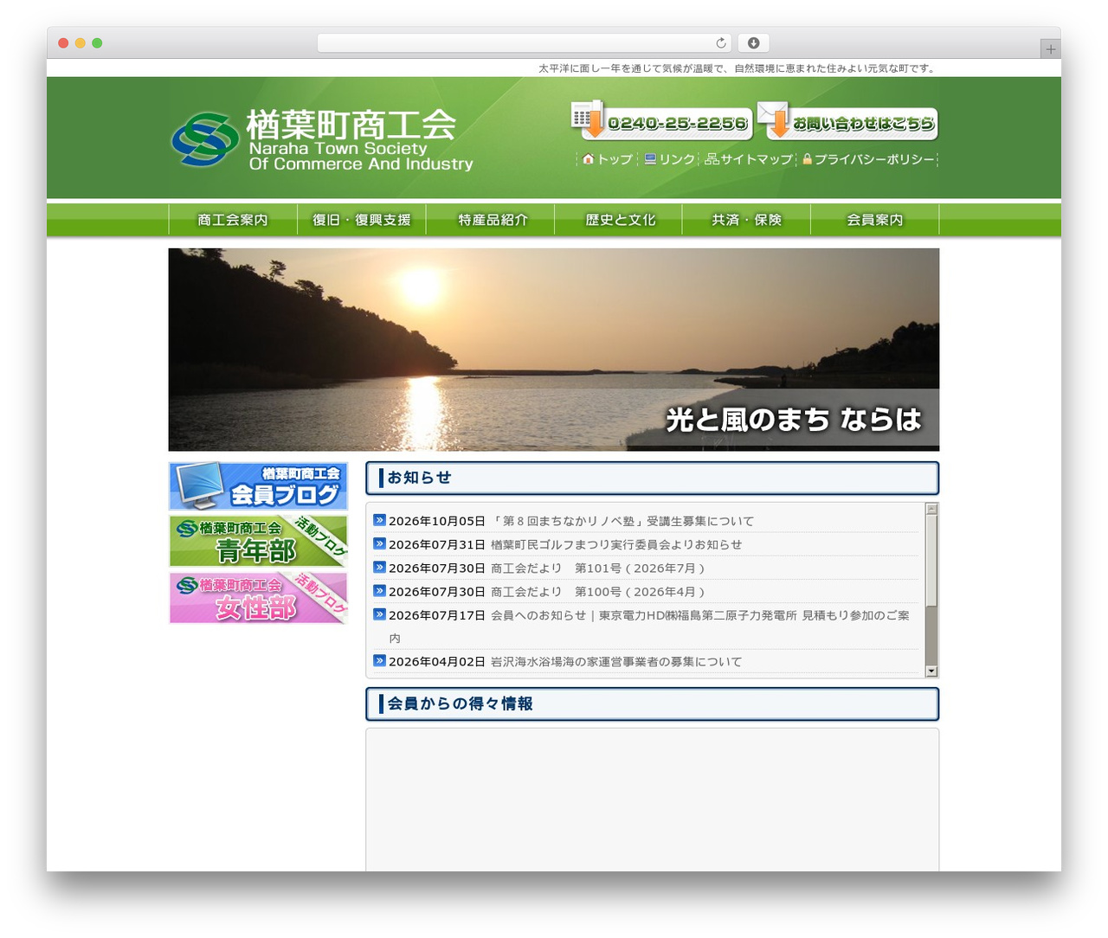Click the new tab plus button
The height and width of the screenshot is (938, 1108).
[1051, 49]
